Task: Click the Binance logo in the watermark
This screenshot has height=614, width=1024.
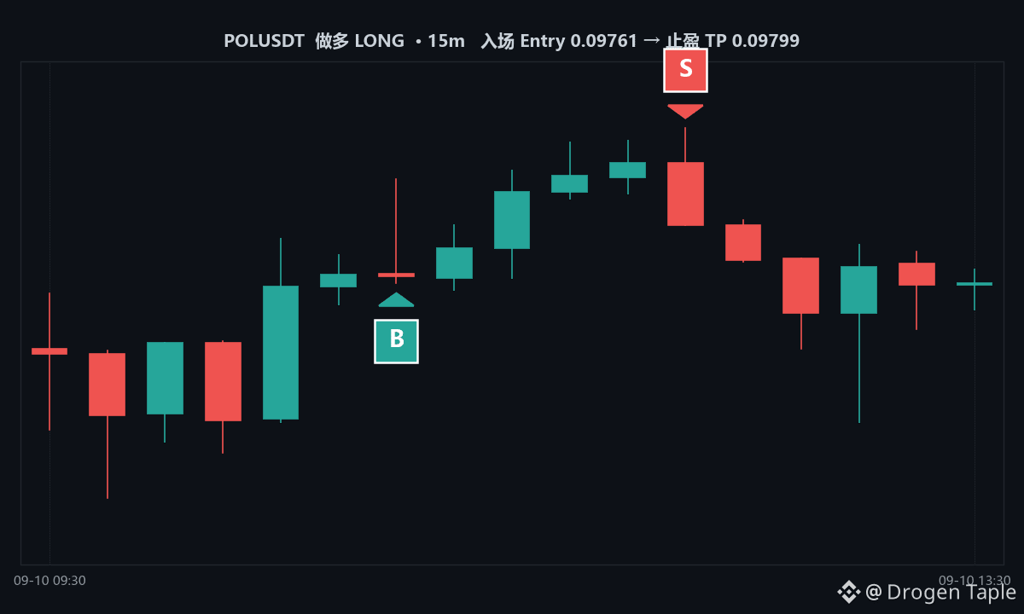Action: [x=848, y=591]
